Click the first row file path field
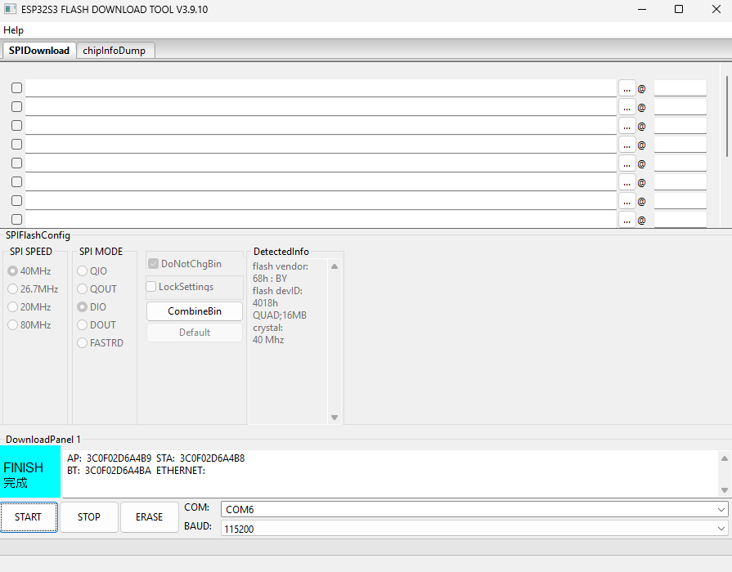Screen dimensions: 732x572 point(321,88)
